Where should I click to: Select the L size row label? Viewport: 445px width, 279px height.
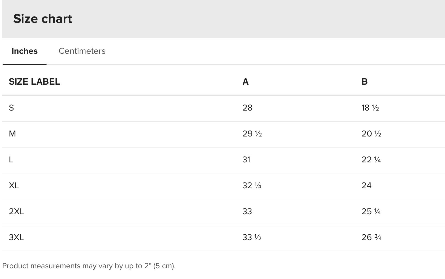pos(11,160)
